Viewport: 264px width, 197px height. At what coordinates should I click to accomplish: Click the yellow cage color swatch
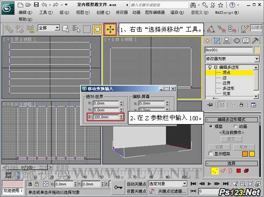pyautogui.click(x=252, y=154)
